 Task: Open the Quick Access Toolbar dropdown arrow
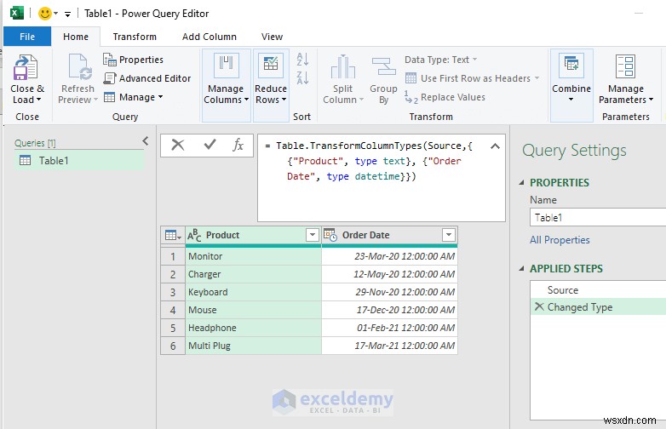[x=67, y=14]
